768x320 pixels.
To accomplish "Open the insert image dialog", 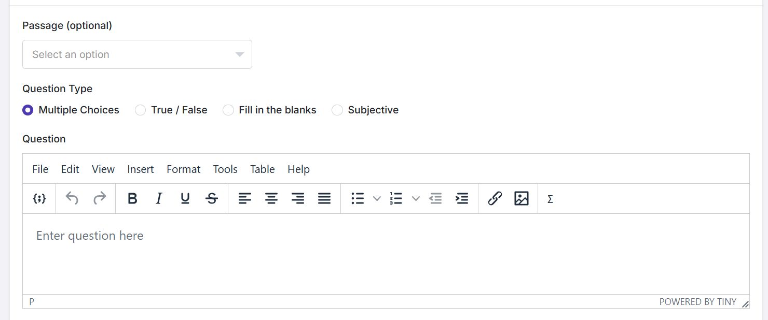I will click(x=522, y=198).
